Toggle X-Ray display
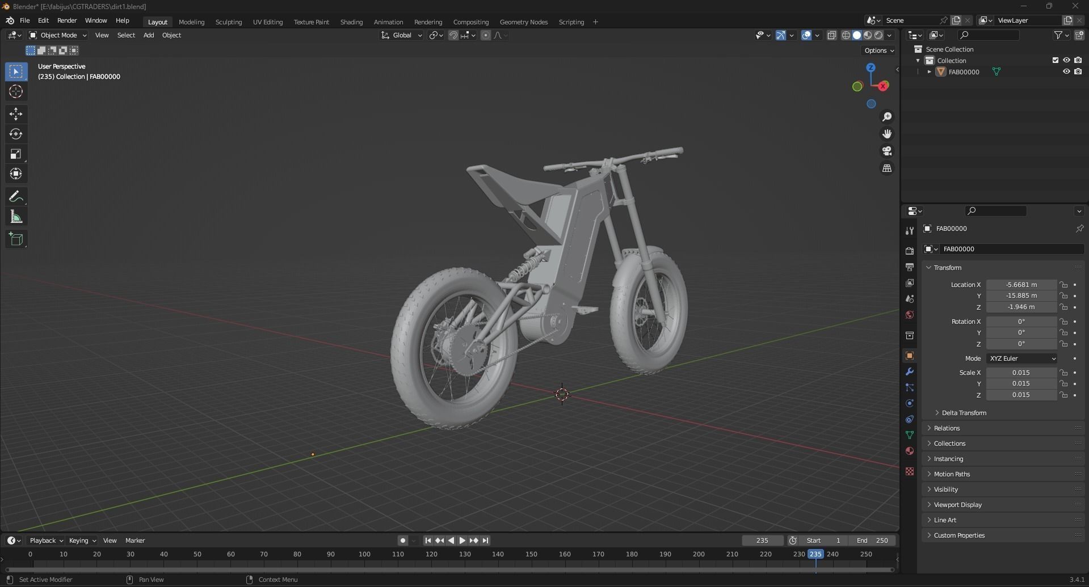Screen dimensions: 1089x587 (x=831, y=35)
